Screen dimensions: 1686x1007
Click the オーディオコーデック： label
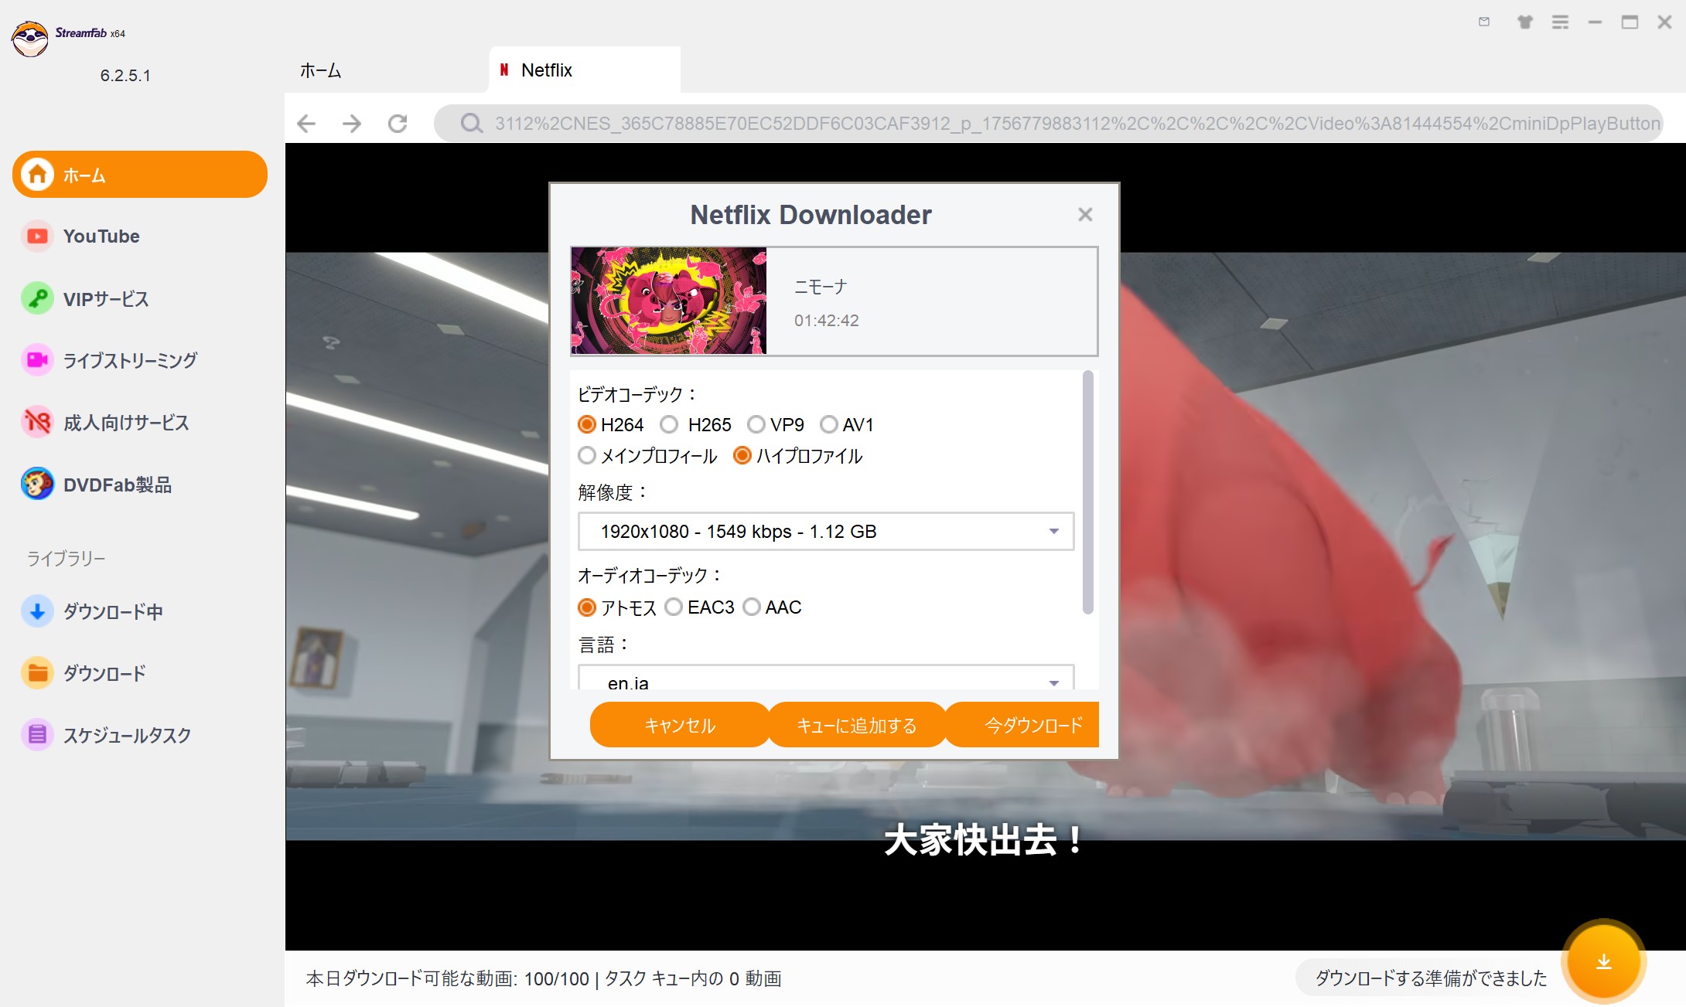click(650, 575)
